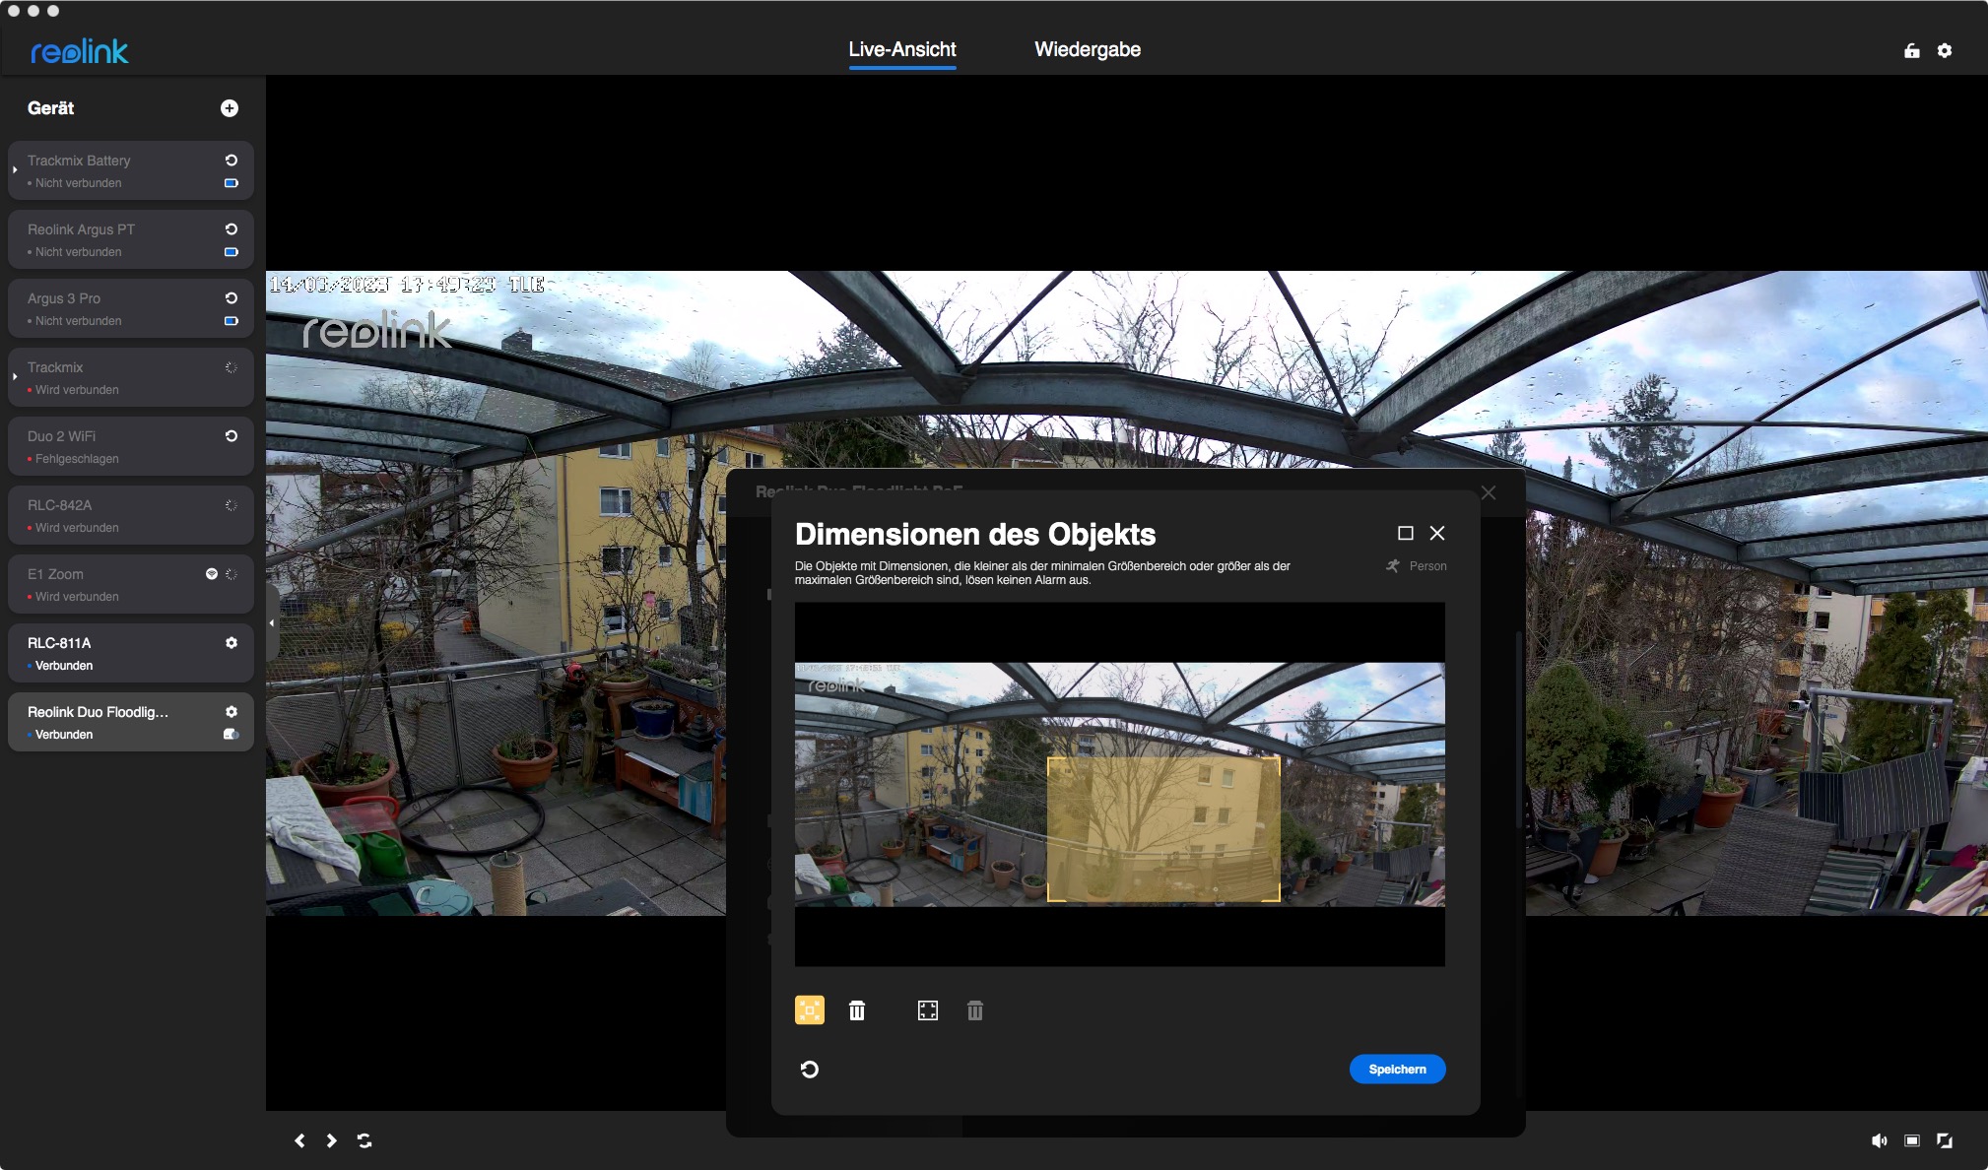Click the greyed-out maximum size trash icon
Screen dimensions: 1988x1170
point(974,1010)
